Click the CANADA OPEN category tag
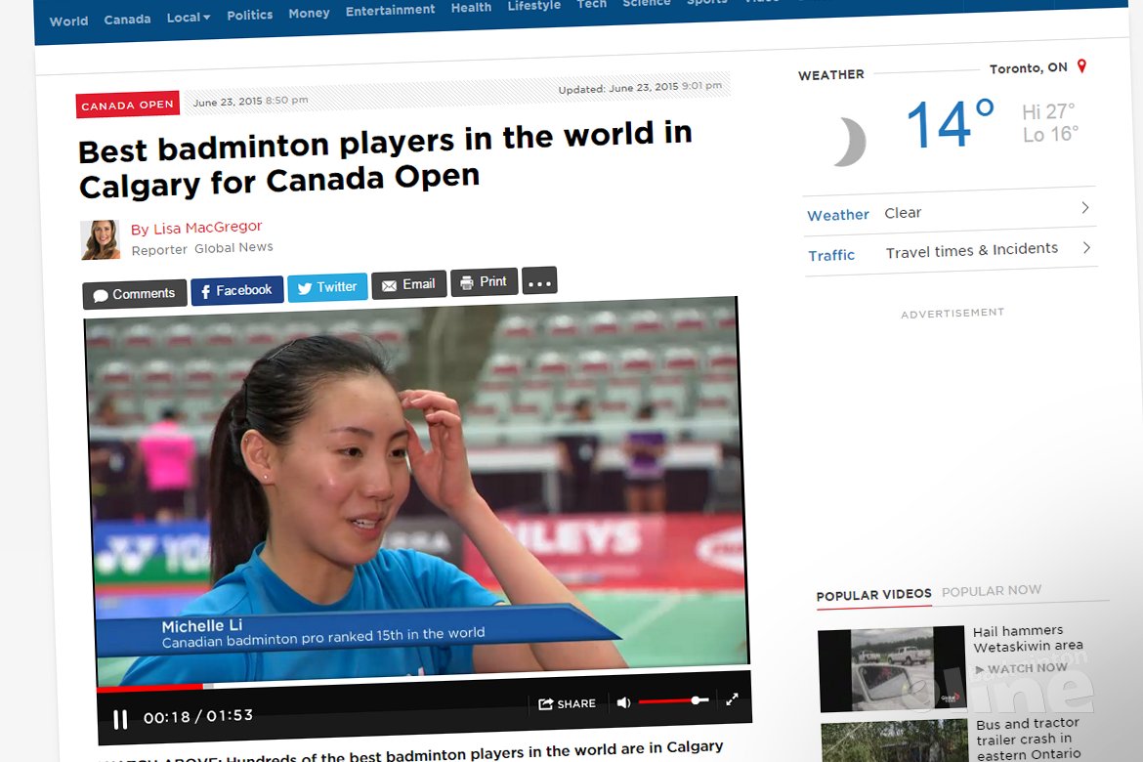This screenshot has height=762, width=1143. pos(128,105)
